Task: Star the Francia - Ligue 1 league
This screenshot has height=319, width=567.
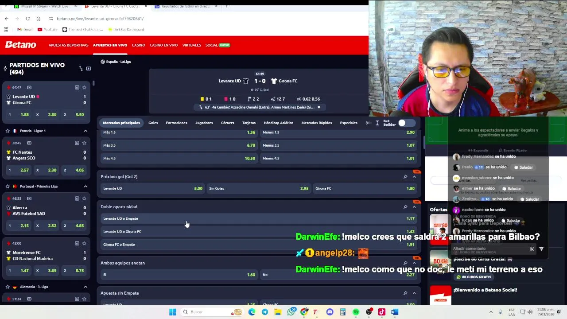Action: [x=8, y=131]
